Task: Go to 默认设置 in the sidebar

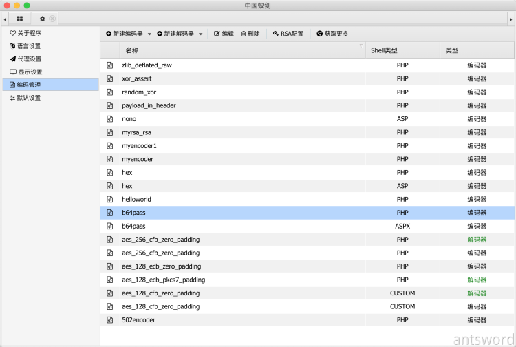Action: click(x=25, y=98)
